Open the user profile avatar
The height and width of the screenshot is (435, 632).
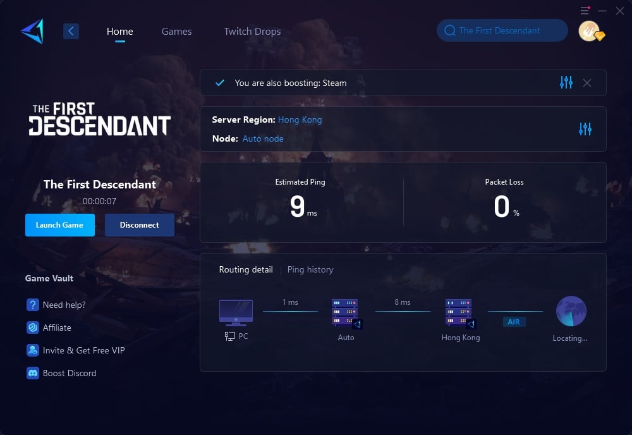pyautogui.click(x=590, y=31)
